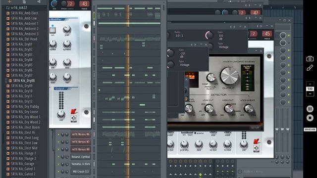The height and width of the screenshot is (178, 317).
Task: Toggle the Modifier on button in synth window
Action: (x=53, y=30)
